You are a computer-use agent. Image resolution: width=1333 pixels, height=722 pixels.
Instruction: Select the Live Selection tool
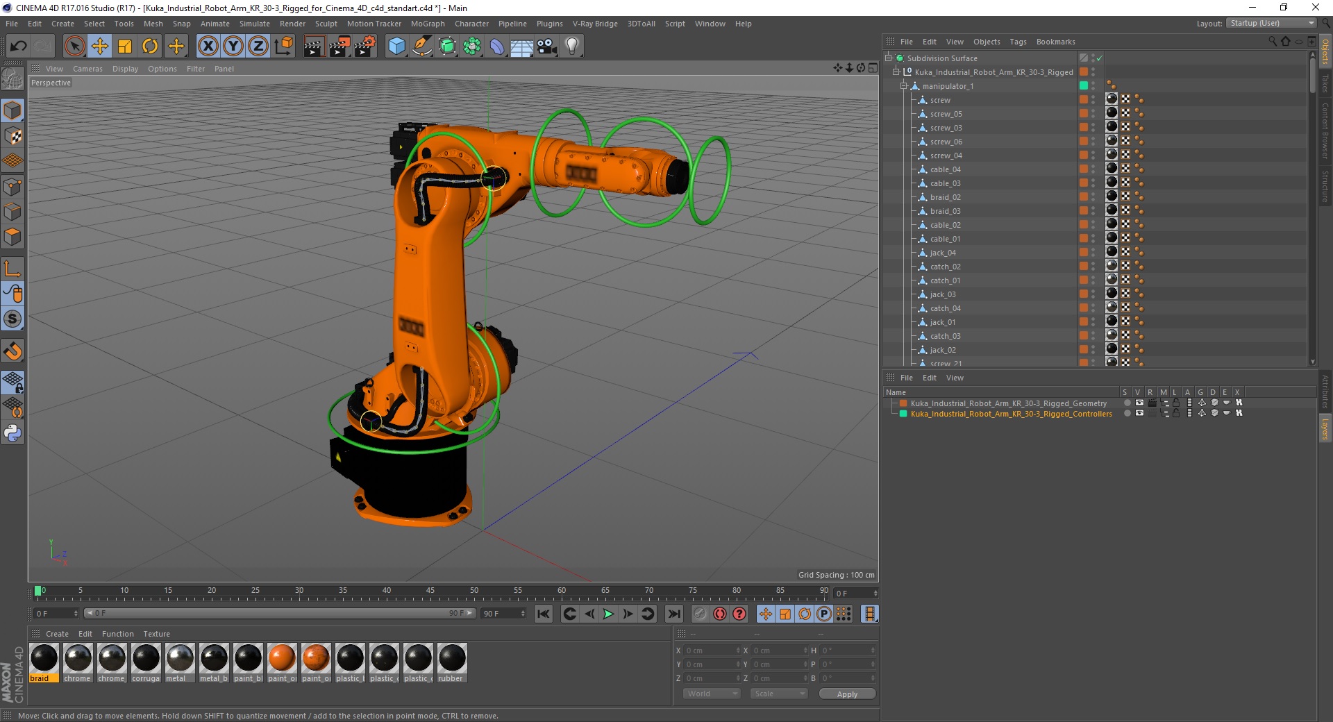click(74, 47)
